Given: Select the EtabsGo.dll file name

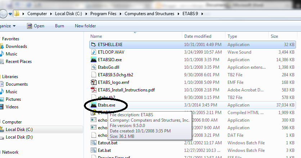Looking at the screenshot, I should (x=108, y=67).
